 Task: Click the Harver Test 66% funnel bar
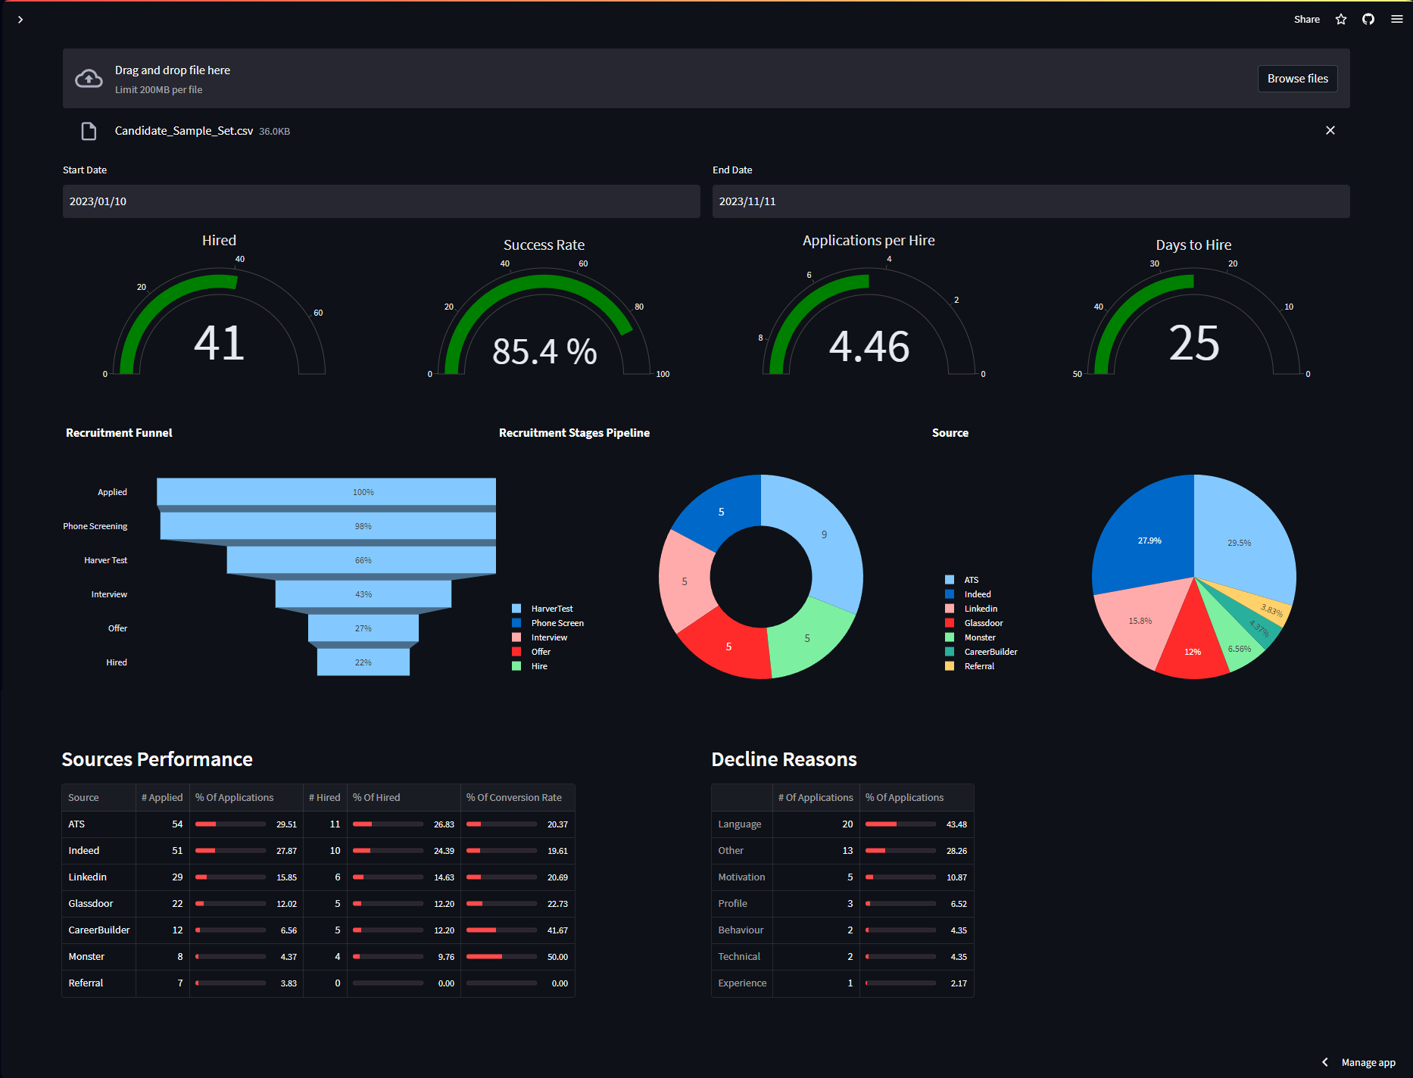pos(361,560)
